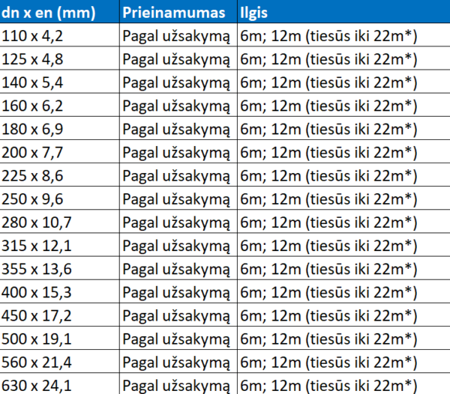Viewport: 450px width, 394px height.
Task: Select cell with 110 x 4,2
Action: (x=59, y=35)
